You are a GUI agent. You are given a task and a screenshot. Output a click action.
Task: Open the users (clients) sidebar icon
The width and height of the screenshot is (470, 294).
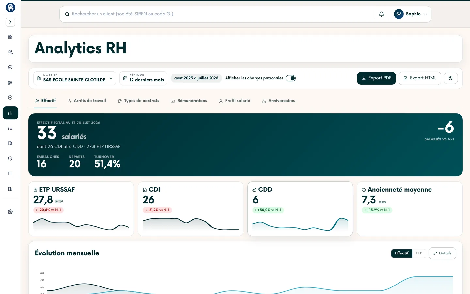10,52
